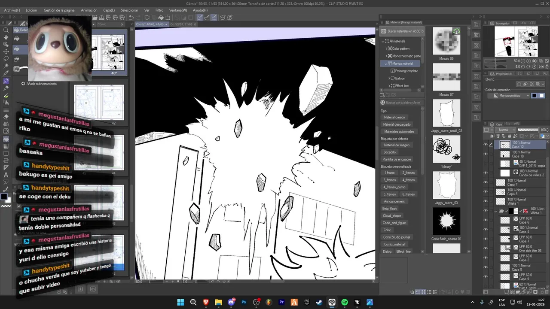The height and width of the screenshot is (309, 550).
Task: Filter by Material descargado tag
Action: (x=397, y=124)
